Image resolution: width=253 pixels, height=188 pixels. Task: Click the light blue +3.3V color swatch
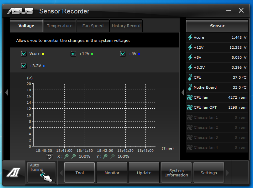point(44,66)
